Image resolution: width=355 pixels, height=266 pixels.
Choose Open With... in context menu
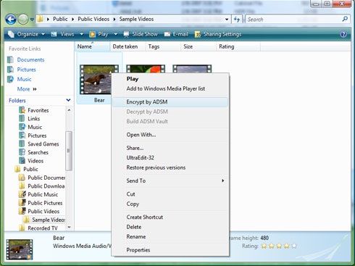pyautogui.click(x=170, y=135)
